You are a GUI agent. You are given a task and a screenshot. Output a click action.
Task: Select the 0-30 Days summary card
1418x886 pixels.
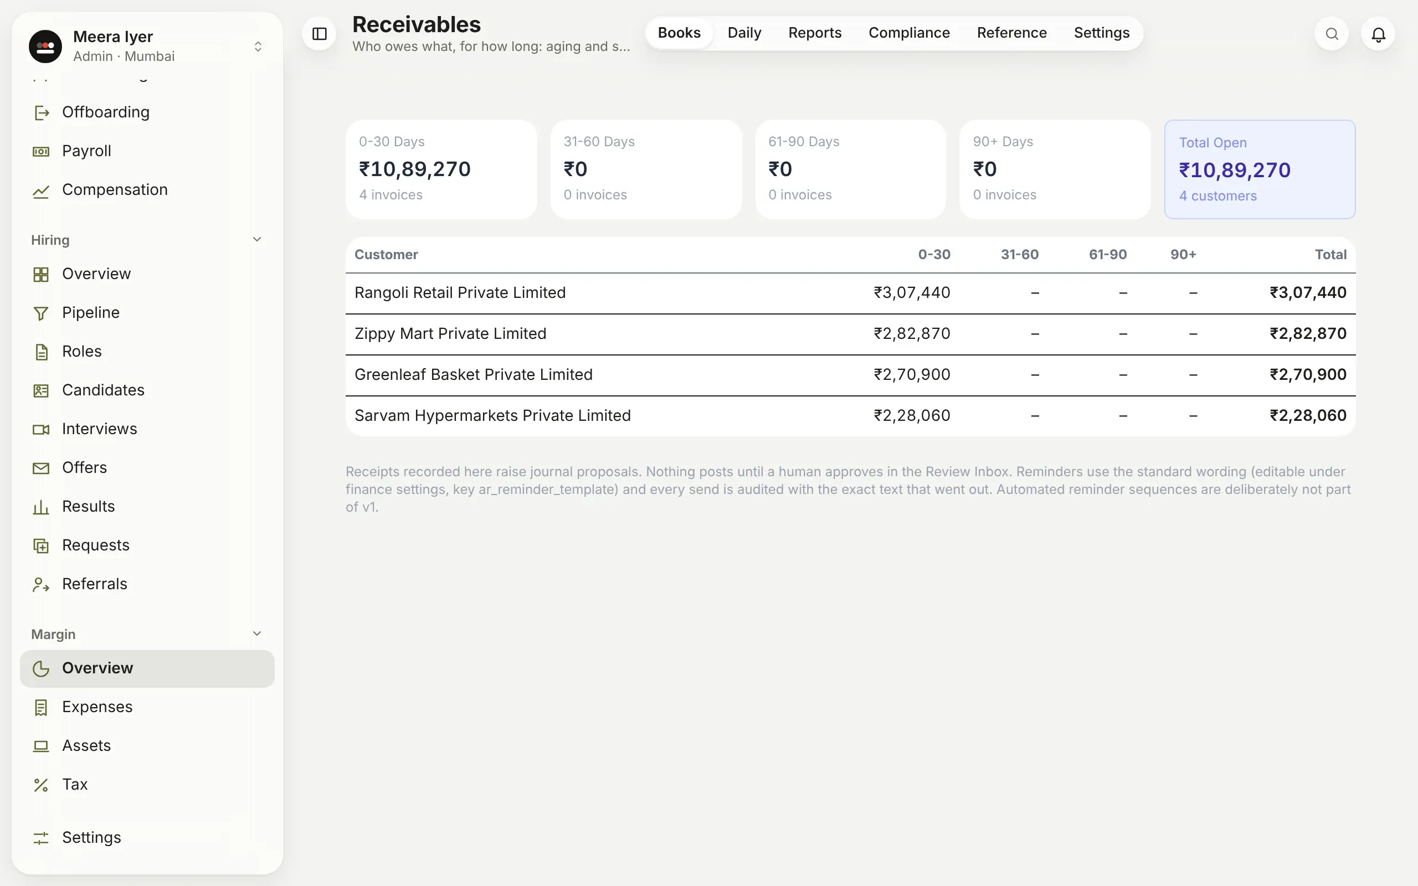tap(441, 169)
